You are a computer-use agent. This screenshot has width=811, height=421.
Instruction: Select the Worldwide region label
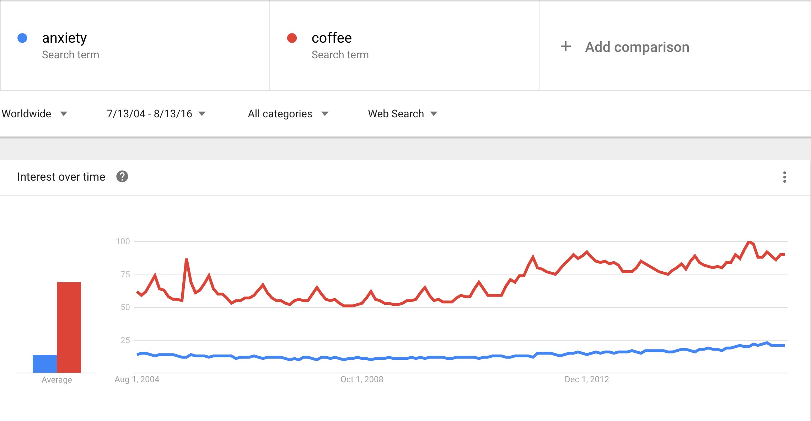[x=26, y=114]
